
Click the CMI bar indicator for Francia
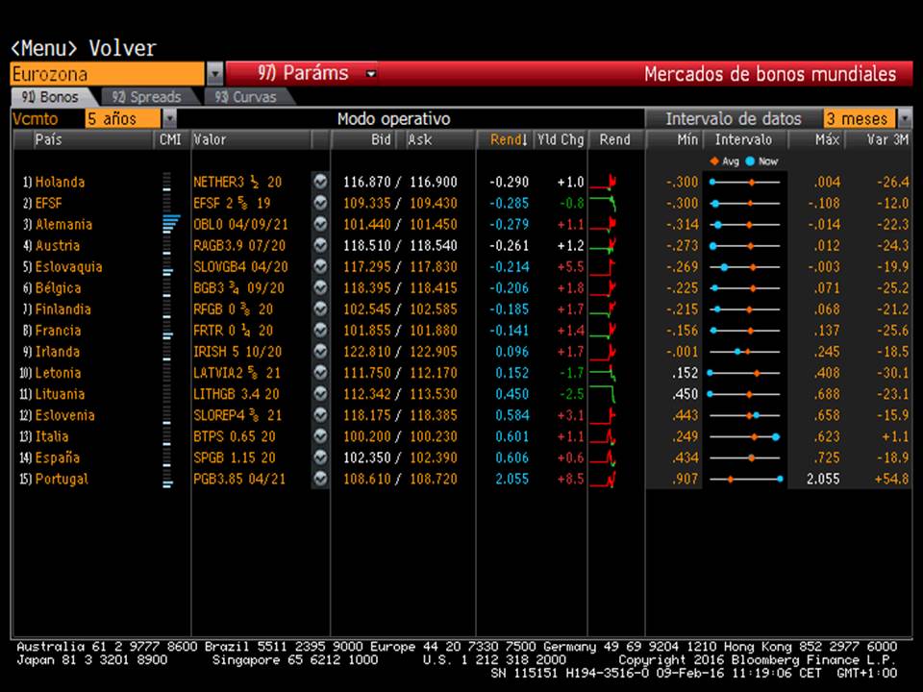pyautogui.click(x=167, y=330)
